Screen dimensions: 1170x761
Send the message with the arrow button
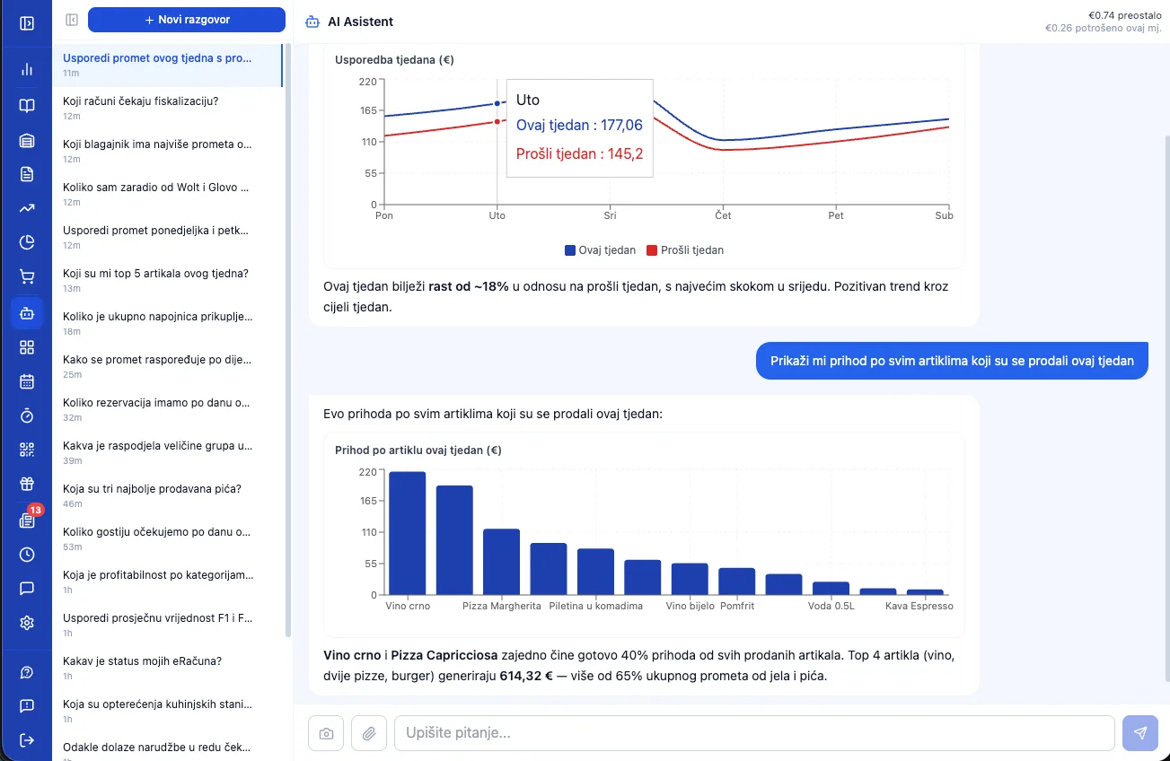coord(1140,733)
